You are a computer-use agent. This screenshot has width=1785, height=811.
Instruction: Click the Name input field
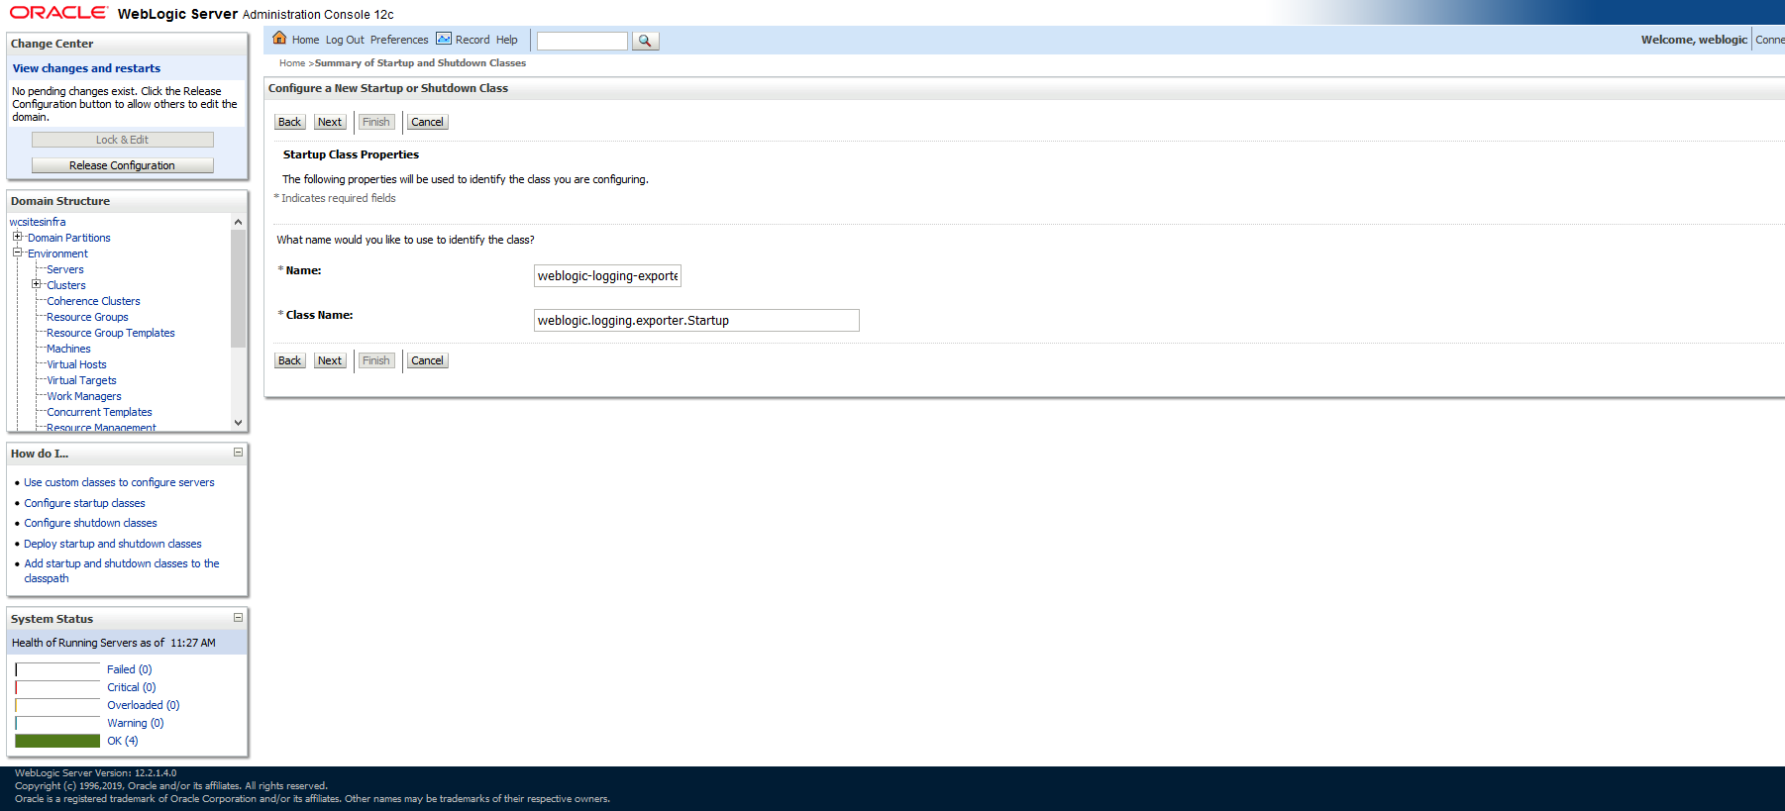(x=607, y=276)
